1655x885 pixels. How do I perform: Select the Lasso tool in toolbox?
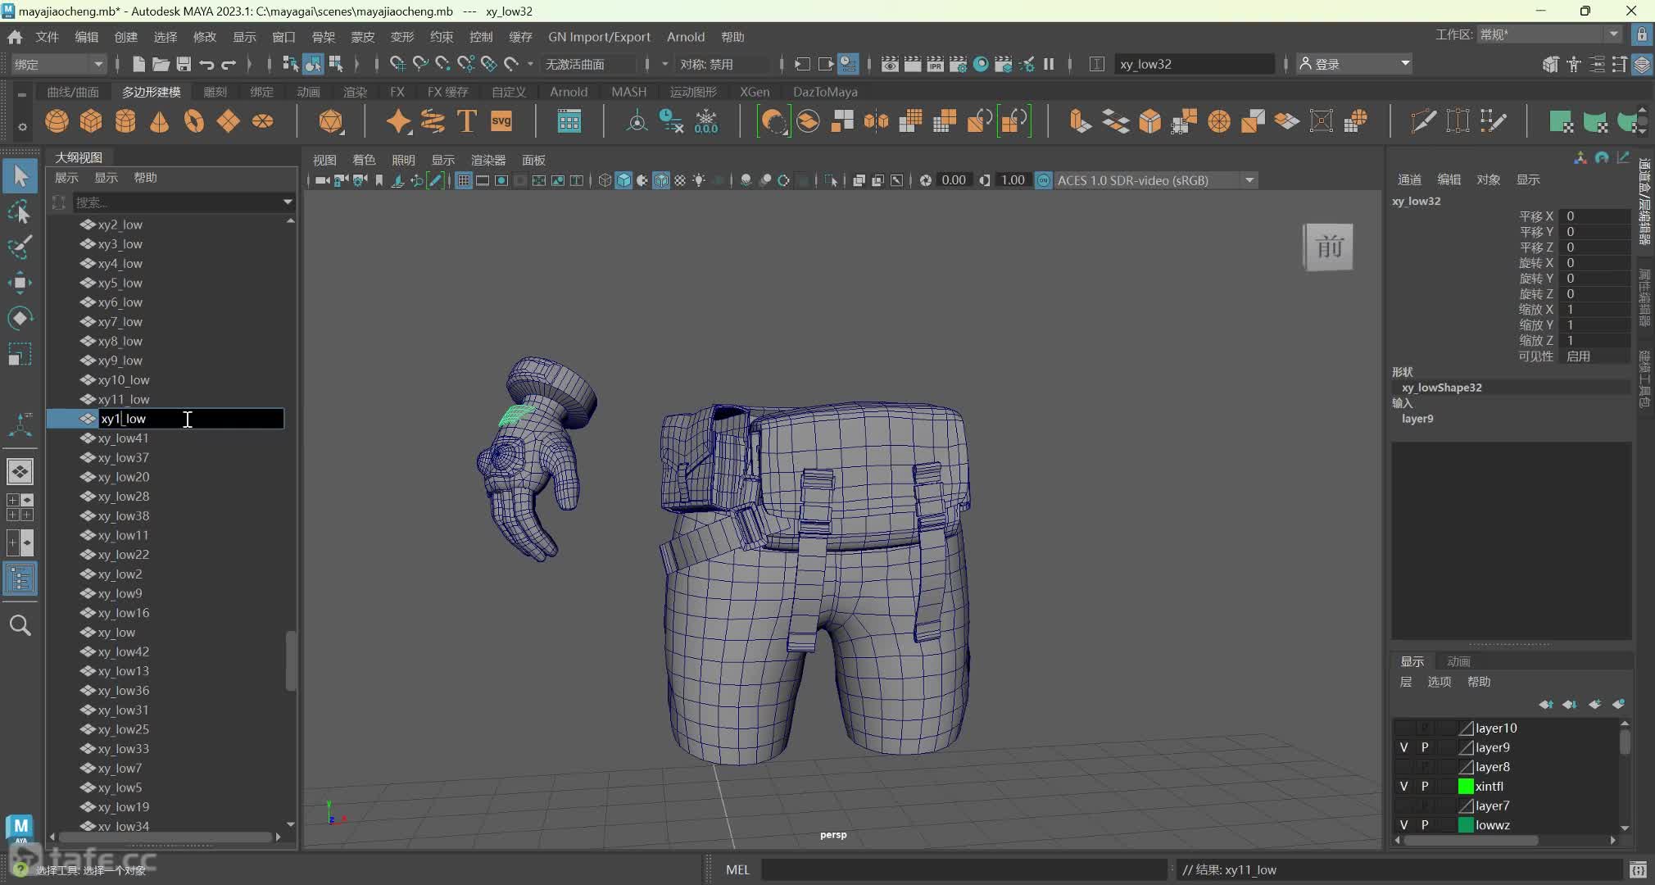click(20, 211)
